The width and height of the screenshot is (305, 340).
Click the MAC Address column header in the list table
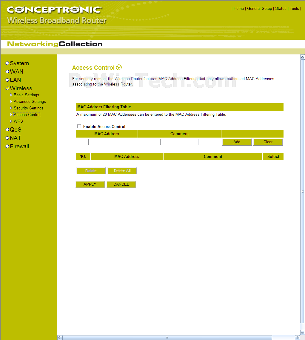(127, 157)
